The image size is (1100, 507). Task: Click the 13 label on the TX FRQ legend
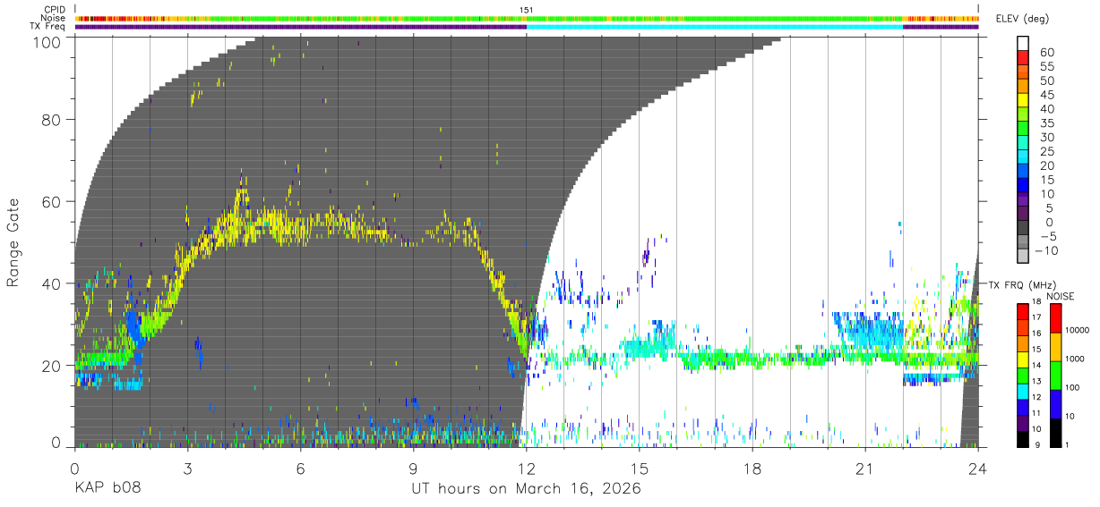1036,381
